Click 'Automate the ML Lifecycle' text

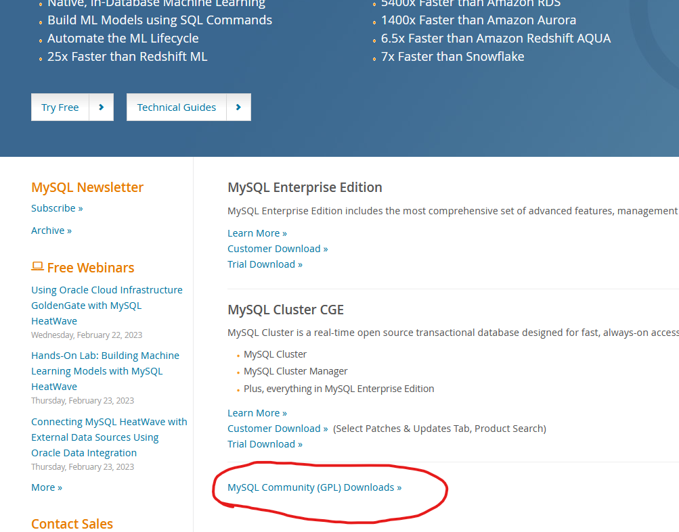pyautogui.click(x=123, y=39)
